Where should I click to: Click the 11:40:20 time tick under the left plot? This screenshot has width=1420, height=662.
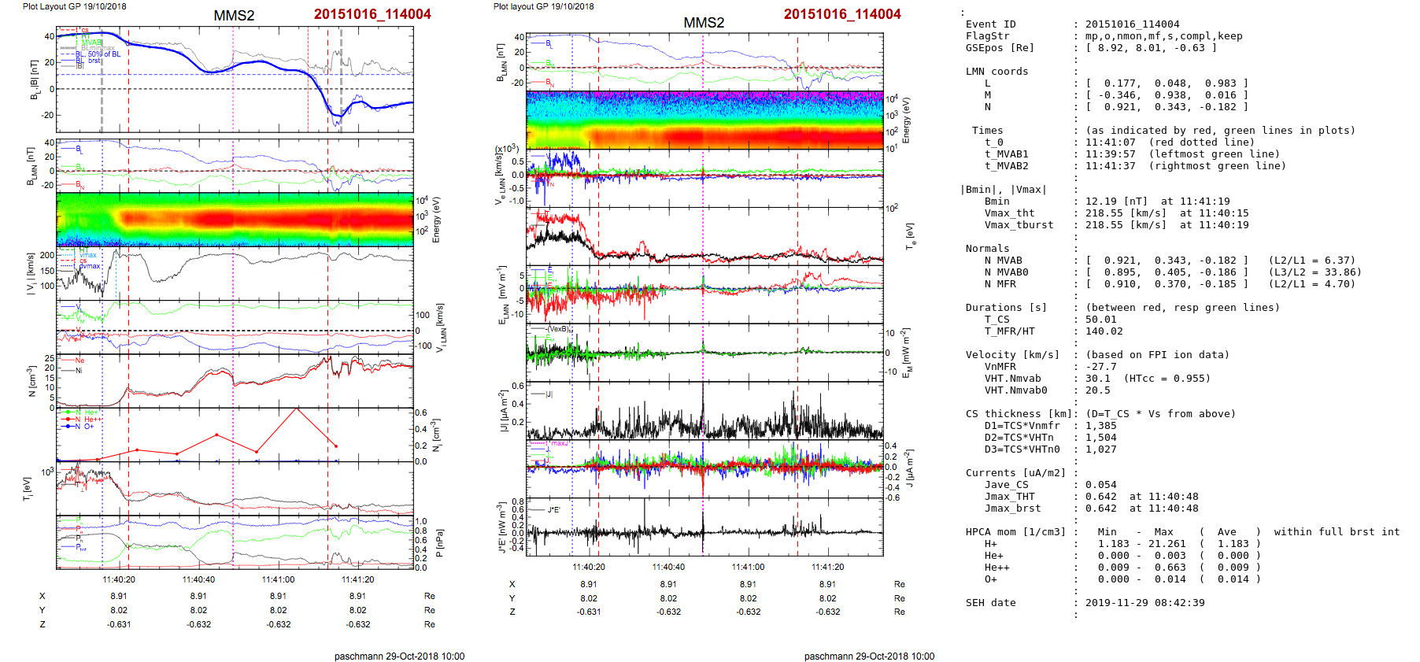119,579
